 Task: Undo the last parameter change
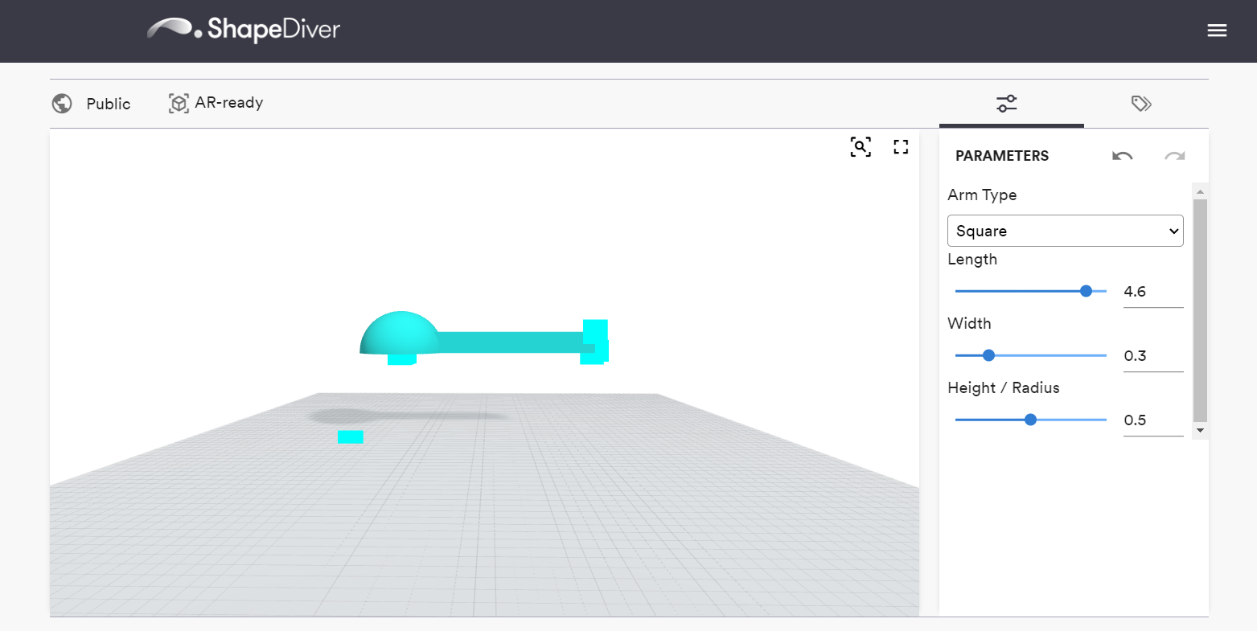click(x=1123, y=156)
